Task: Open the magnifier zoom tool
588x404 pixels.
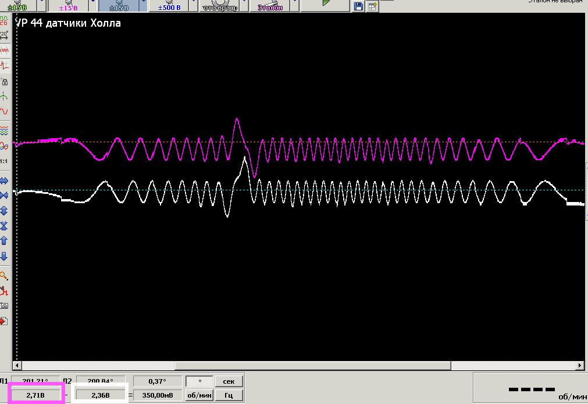Action: [5, 276]
